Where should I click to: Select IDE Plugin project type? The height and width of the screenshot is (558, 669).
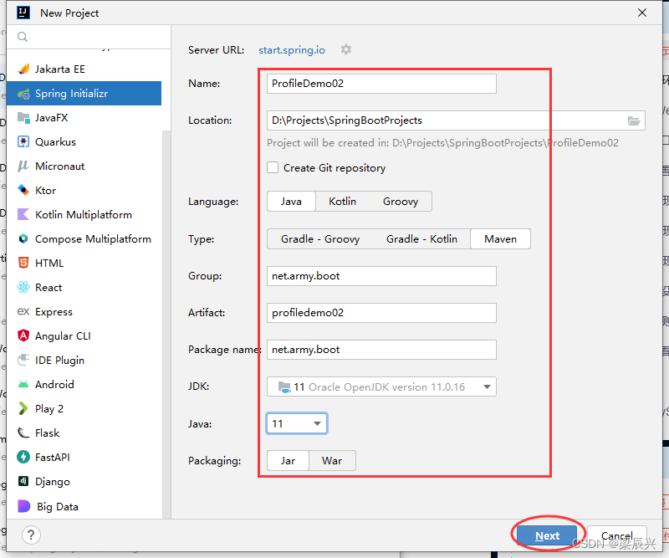click(x=84, y=360)
